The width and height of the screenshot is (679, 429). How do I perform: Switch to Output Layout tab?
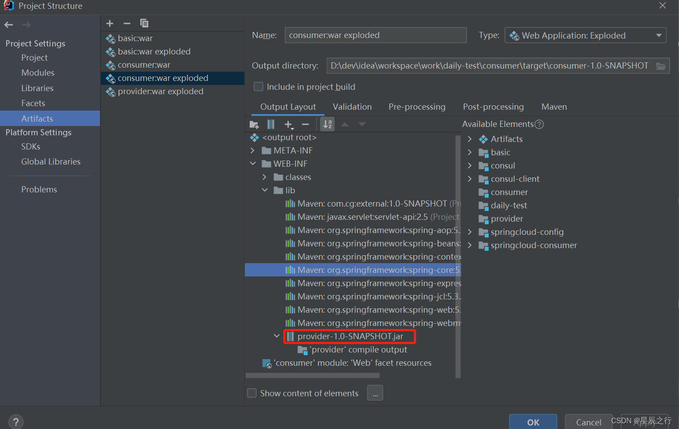[288, 107]
